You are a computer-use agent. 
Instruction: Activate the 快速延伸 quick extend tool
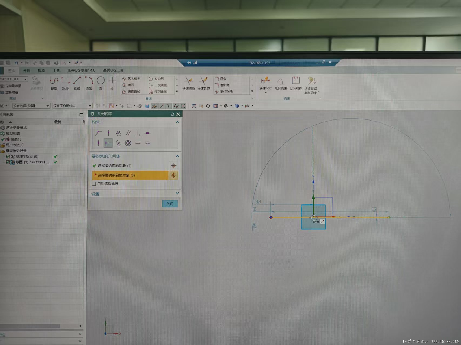coord(203,83)
